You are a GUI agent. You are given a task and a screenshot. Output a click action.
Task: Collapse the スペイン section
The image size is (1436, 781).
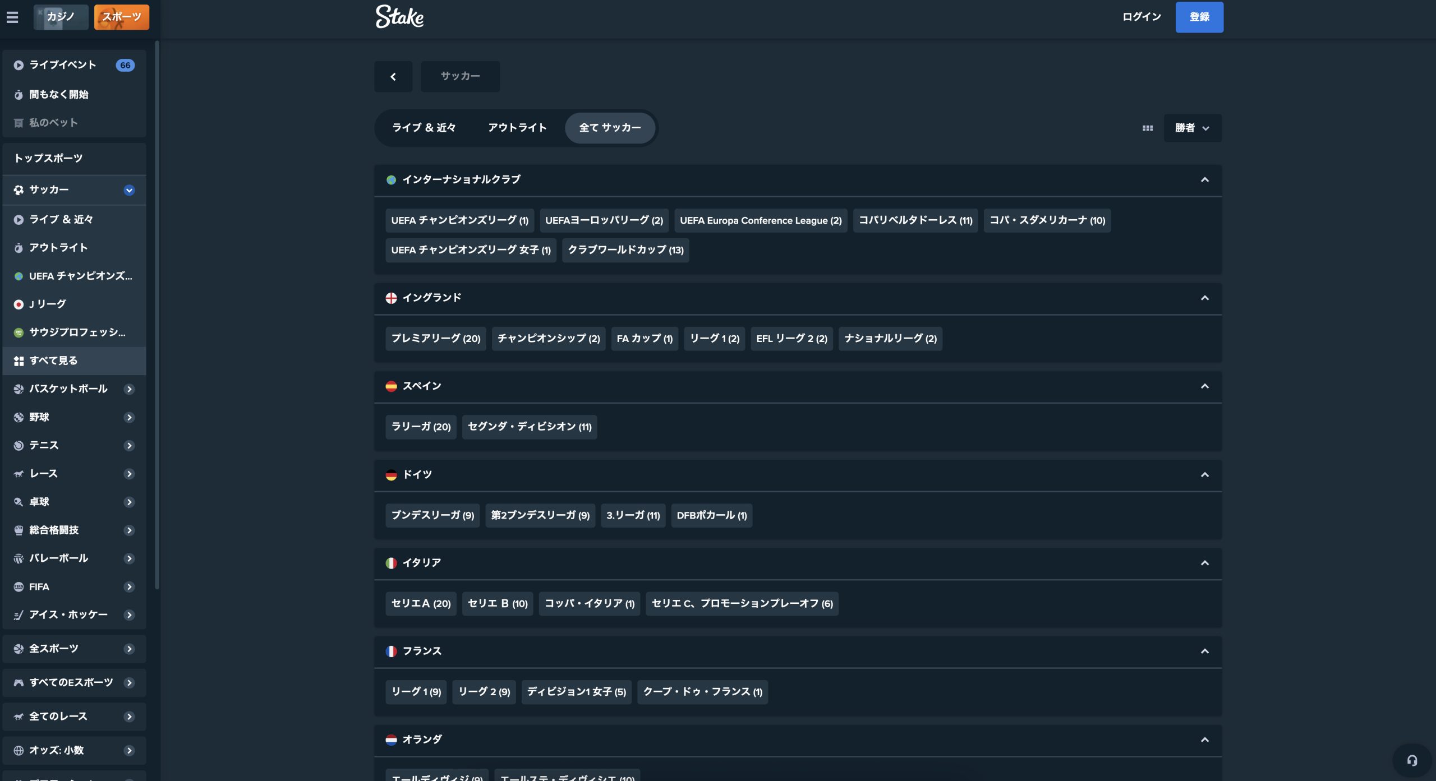[x=1204, y=386]
